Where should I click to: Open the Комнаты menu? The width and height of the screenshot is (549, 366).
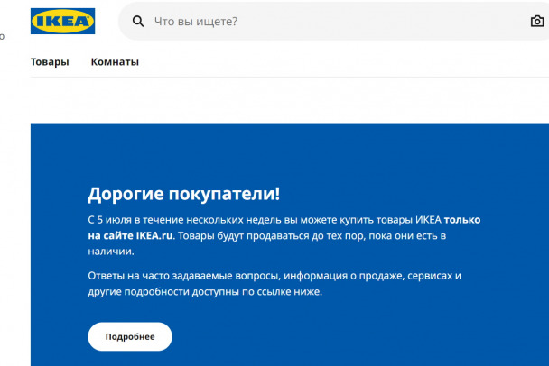pos(115,62)
